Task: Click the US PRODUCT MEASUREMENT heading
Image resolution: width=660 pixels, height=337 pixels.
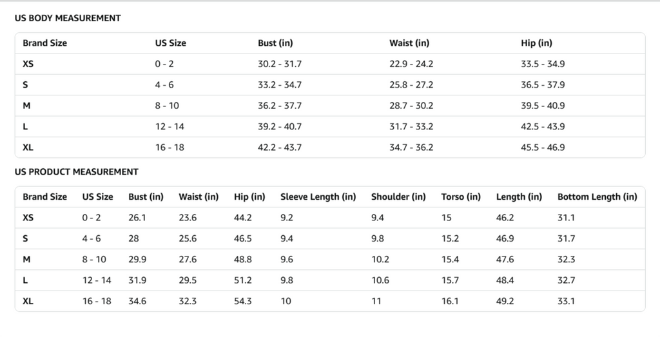Action: [77, 172]
